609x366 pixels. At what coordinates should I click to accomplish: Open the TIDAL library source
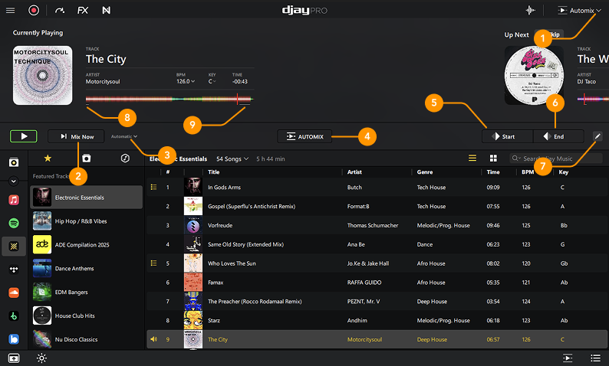tap(14, 270)
